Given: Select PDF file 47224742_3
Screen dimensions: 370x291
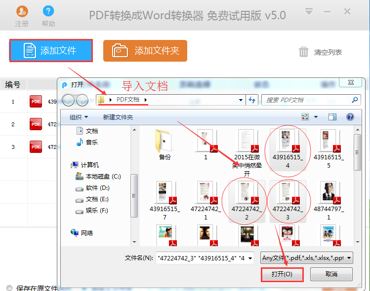Looking at the screenshot, I should (288, 201).
